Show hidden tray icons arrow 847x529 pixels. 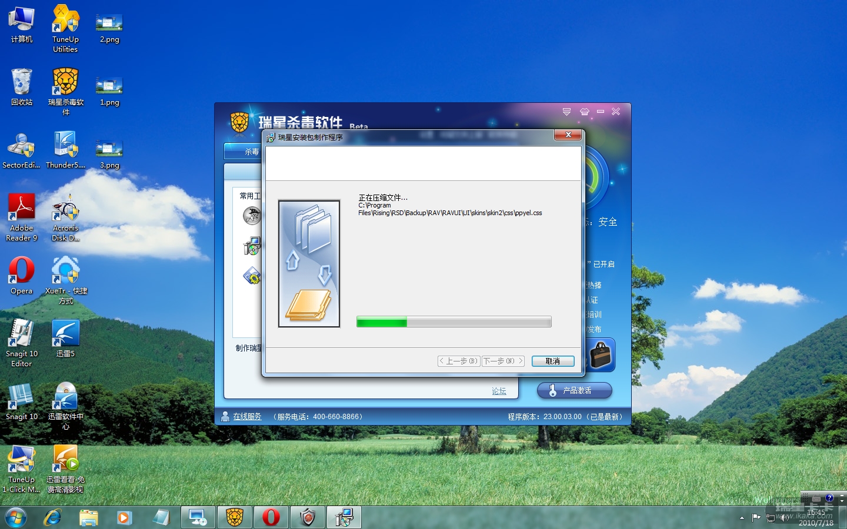(742, 518)
